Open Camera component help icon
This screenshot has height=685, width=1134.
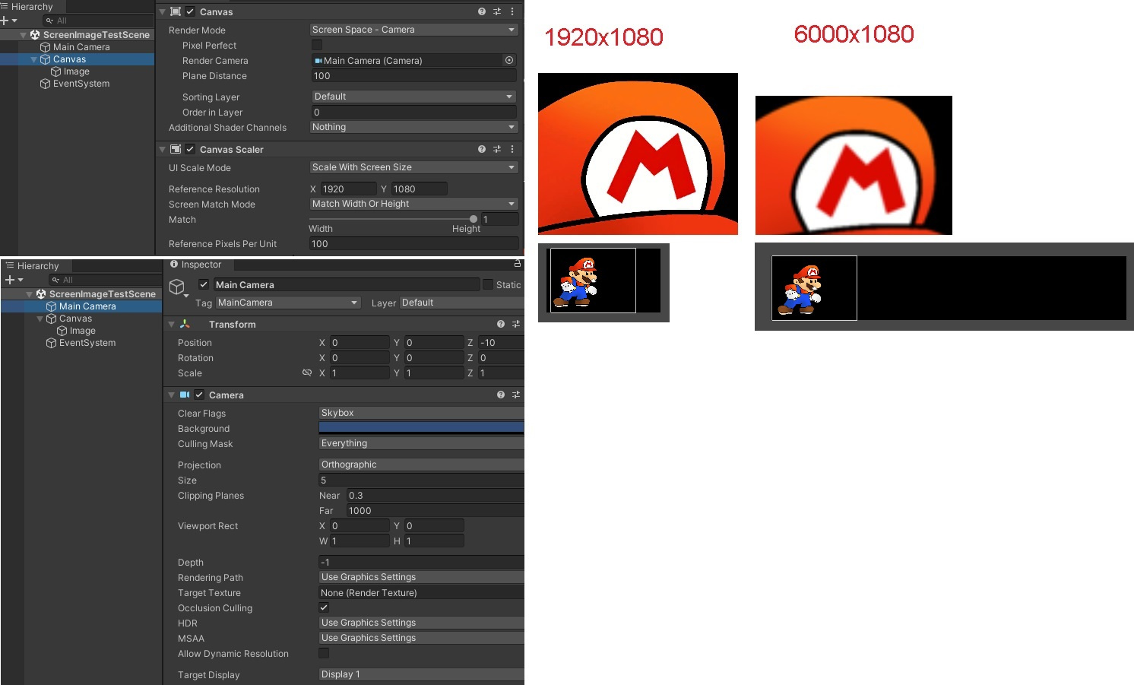[x=501, y=395]
